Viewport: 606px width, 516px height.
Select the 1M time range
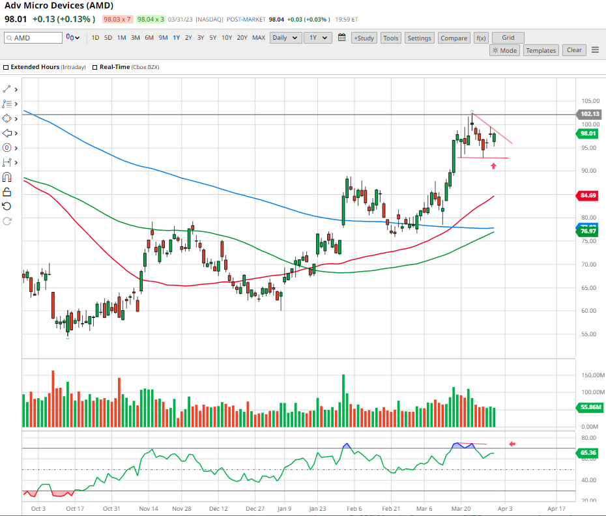click(x=121, y=38)
